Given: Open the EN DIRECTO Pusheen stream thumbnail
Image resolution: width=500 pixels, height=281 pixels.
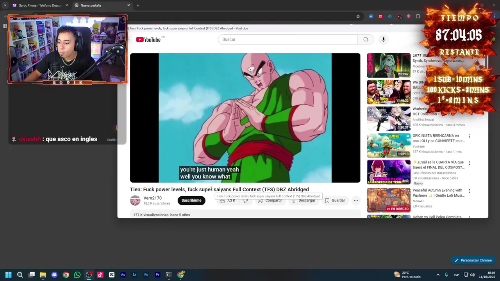Looking at the screenshot, I should 389,200.
